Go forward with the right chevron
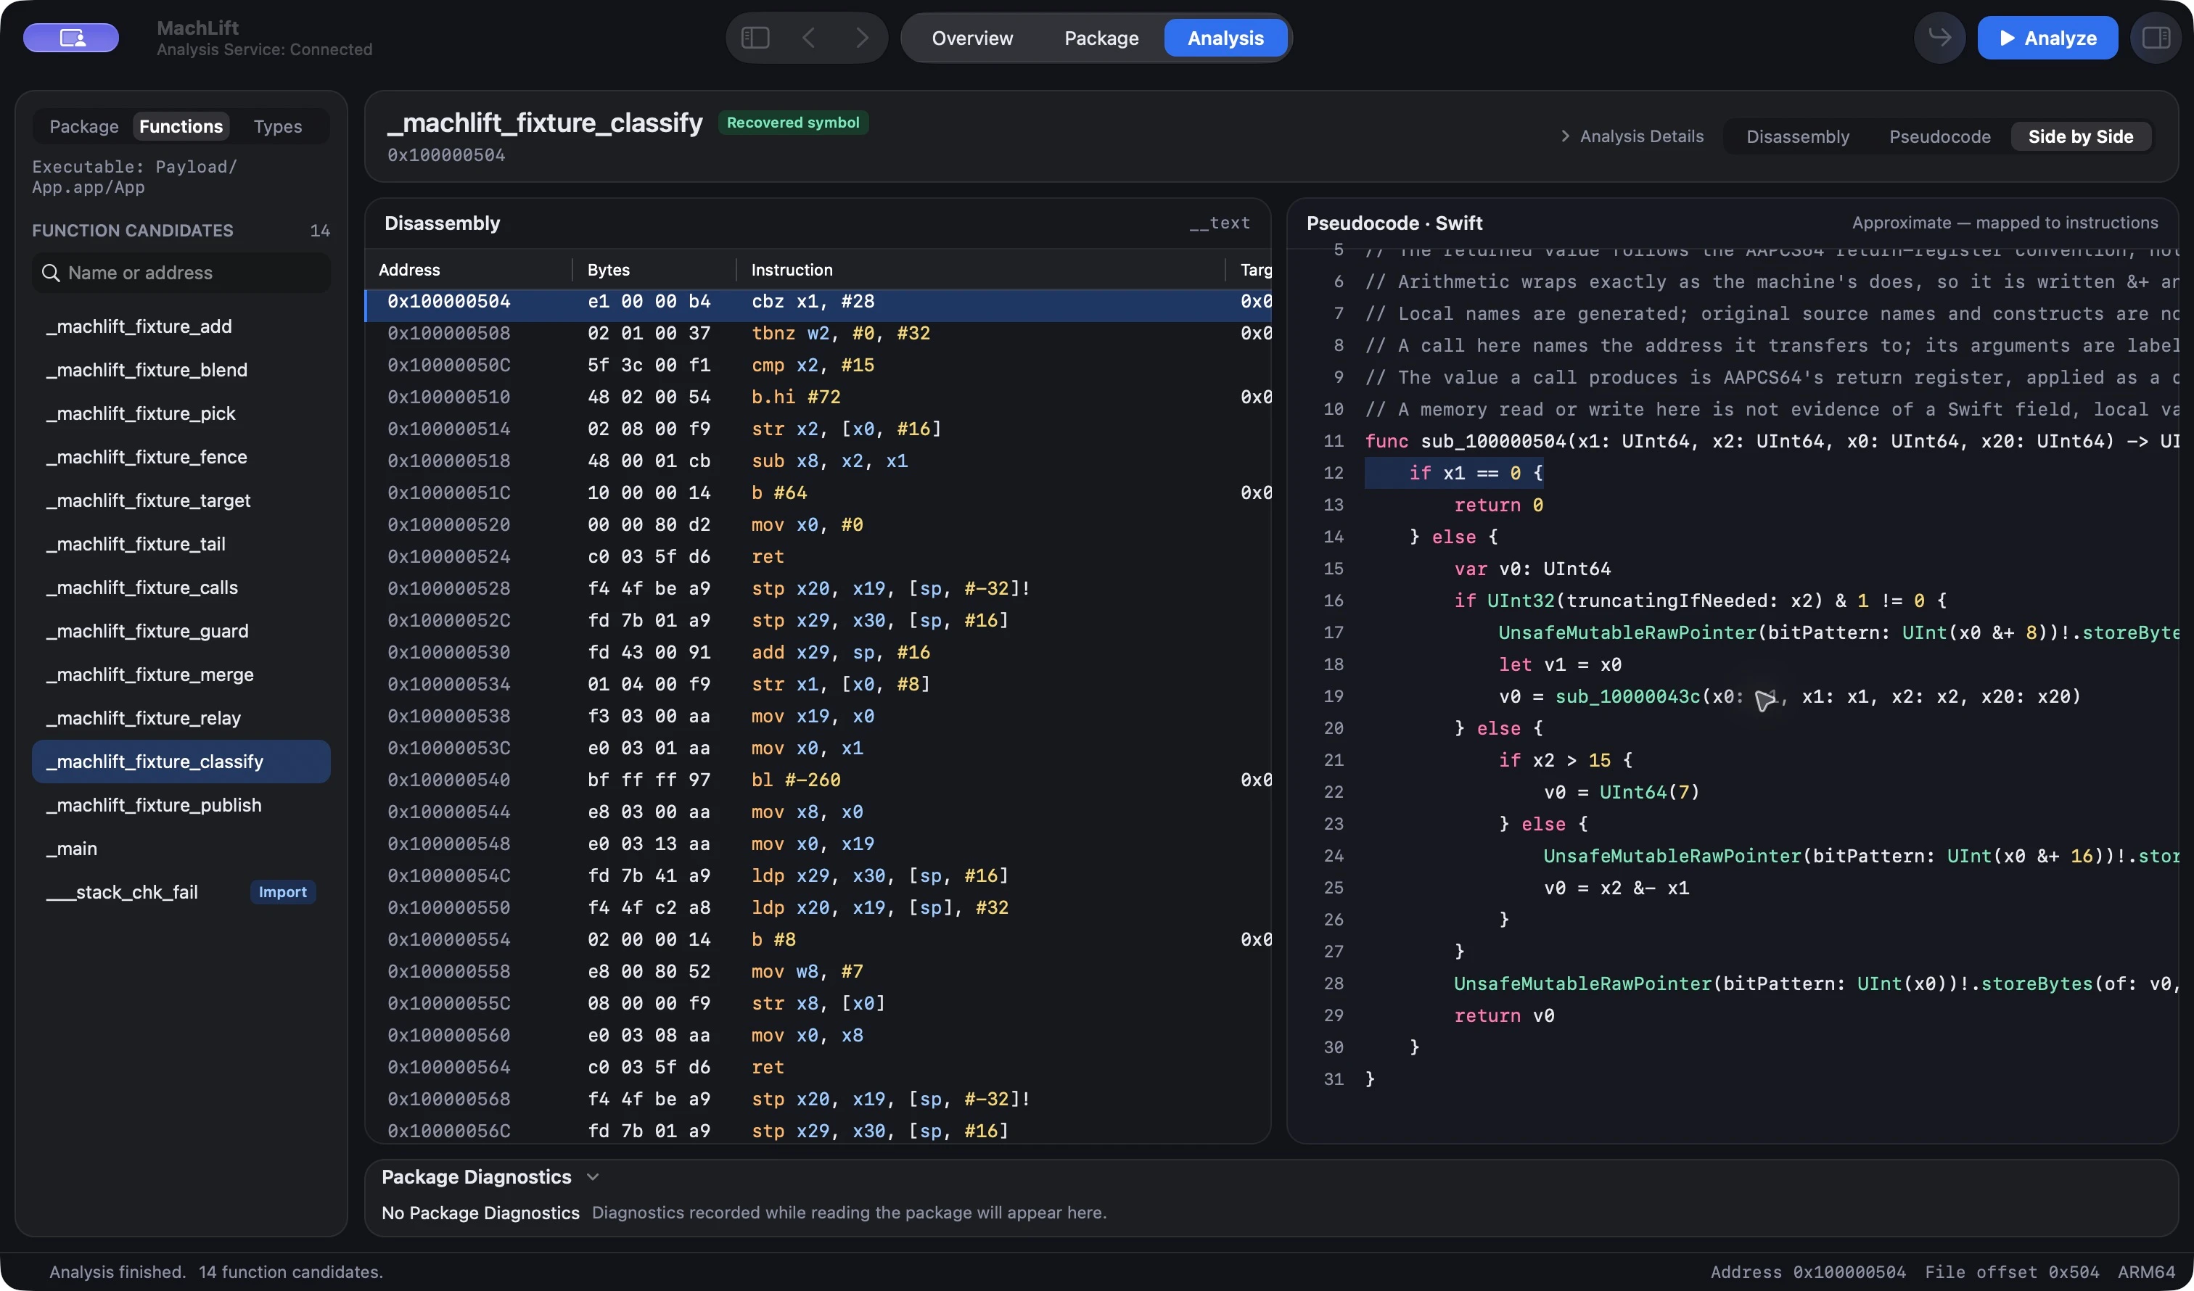Viewport: 2194px width, 1291px height. 862,38
